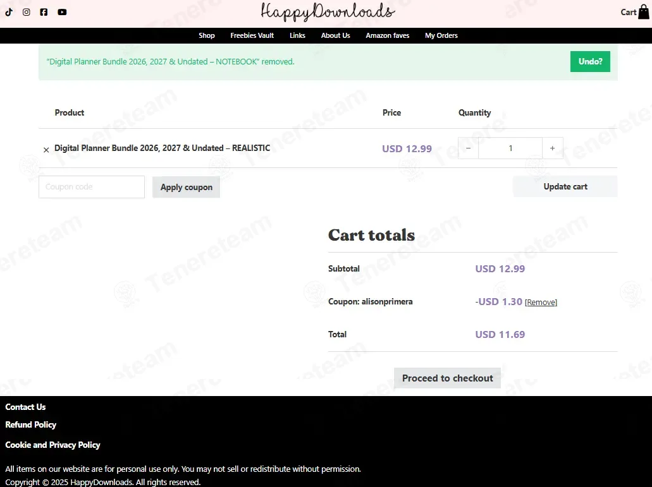The height and width of the screenshot is (487, 652).
Task: Click the NOTEBOOK removed notice text
Action: (x=171, y=62)
